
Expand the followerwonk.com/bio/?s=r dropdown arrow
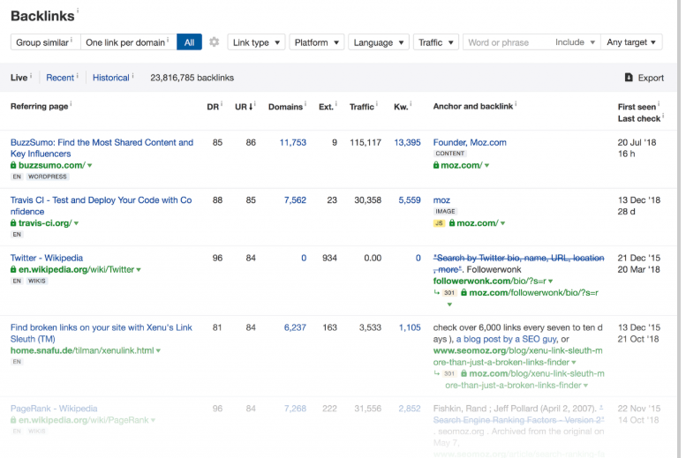[x=550, y=282]
